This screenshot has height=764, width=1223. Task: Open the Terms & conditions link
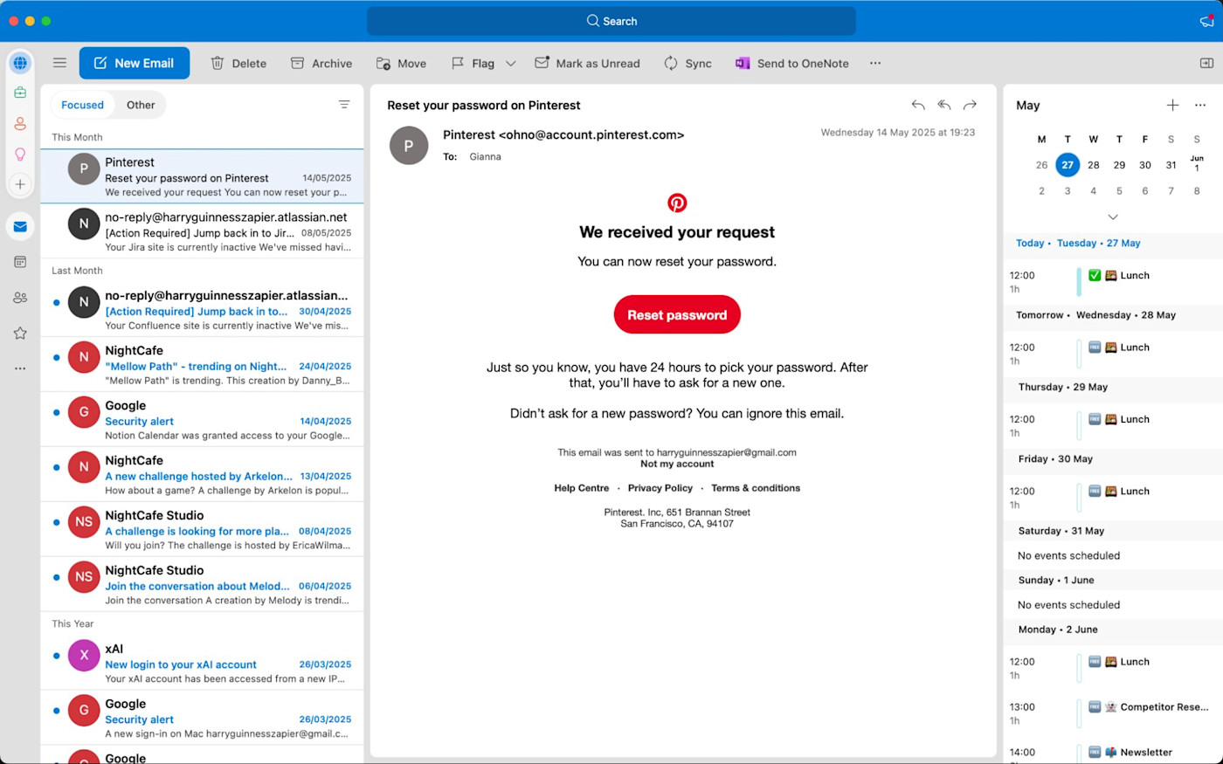pos(756,488)
